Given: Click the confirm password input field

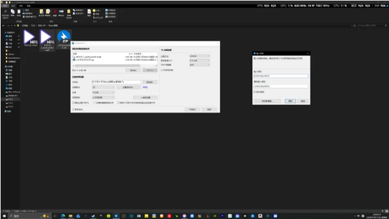Looking at the screenshot, I should pos(281,86).
